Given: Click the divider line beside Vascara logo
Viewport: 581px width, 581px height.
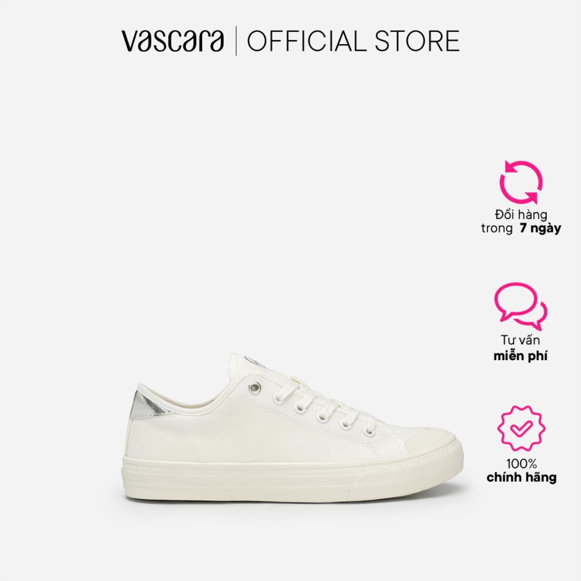Looking at the screenshot, I should click(x=236, y=41).
